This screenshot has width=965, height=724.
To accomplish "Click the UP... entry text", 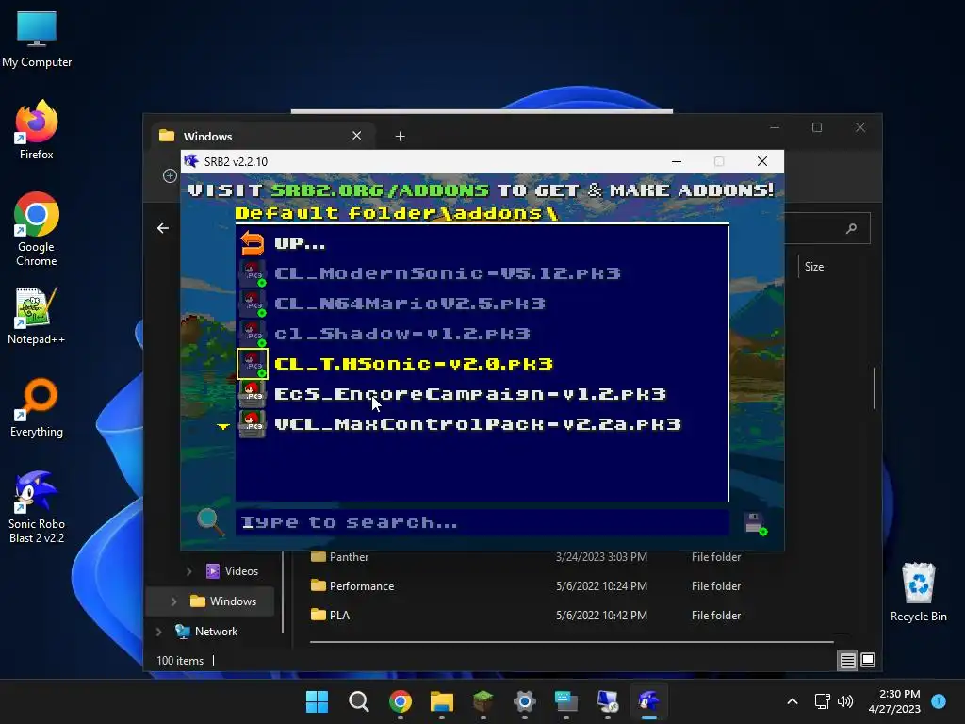I will tap(300, 244).
